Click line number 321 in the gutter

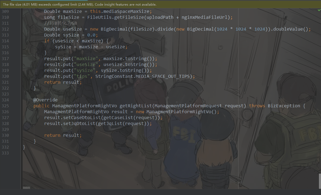5,82
